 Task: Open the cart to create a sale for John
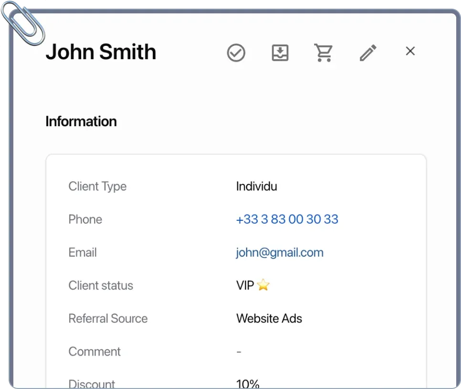click(324, 53)
